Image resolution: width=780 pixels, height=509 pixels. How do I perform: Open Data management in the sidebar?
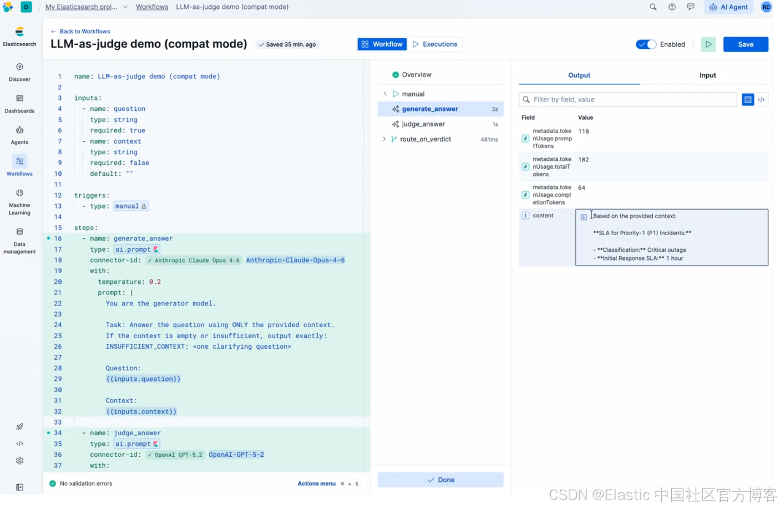coord(19,241)
